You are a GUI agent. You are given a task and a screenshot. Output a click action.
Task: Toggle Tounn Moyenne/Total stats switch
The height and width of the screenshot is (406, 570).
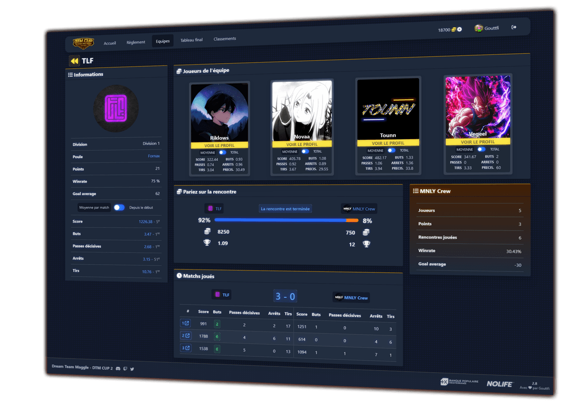pos(392,150)
